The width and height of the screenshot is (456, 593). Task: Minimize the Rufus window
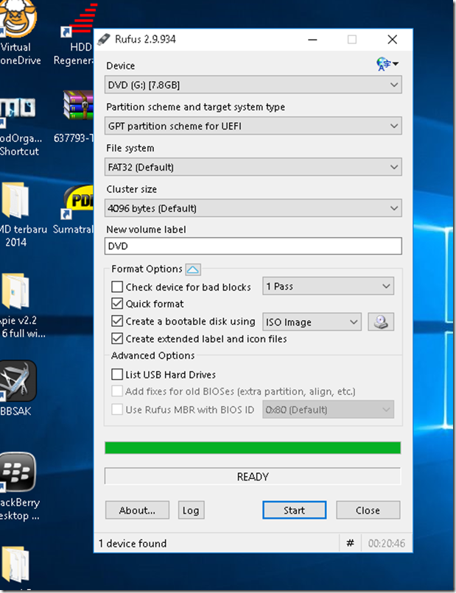click(x=312, y=39)
